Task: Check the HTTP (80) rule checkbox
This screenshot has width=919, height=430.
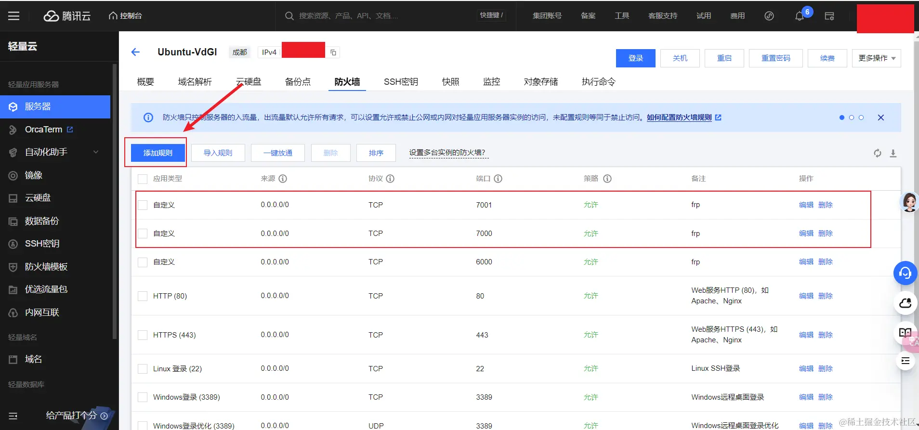Action: click(x=143, y=296)
